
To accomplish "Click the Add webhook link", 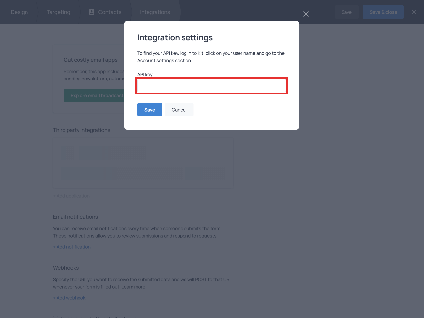I will tap(69, 298).
